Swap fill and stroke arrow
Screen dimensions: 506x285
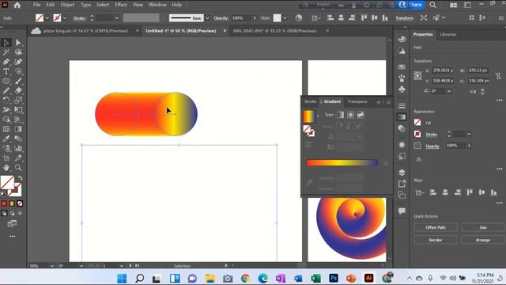point(20,178)
